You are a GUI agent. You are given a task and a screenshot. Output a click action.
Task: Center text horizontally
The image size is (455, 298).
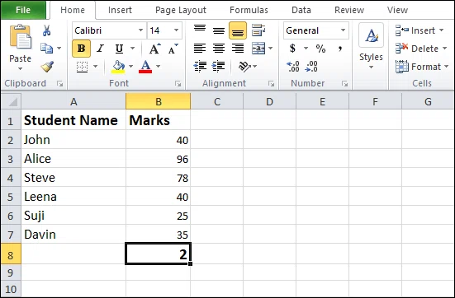219,49
